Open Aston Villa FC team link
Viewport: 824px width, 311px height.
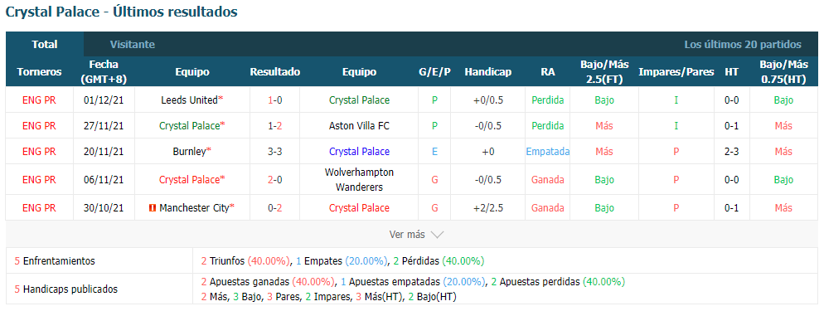[359, 125]
